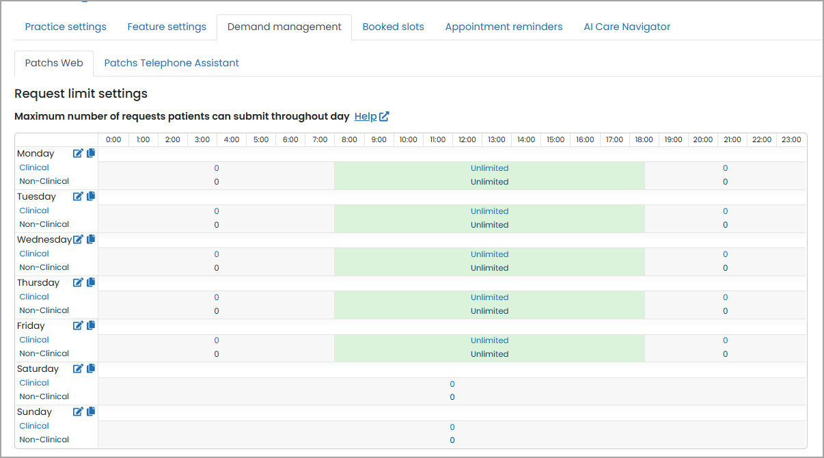Click the edit icon for Monday

78,154
